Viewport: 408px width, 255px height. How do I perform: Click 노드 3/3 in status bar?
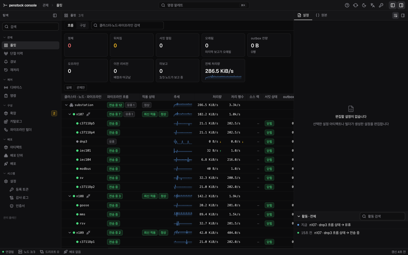pyautogui.click(x=27, y=252)
